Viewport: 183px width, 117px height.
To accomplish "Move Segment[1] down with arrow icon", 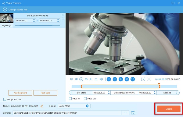I will click(x=63, y=20).
